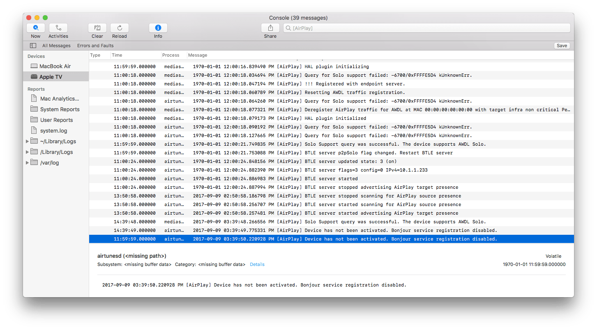
Task: Show only Errors and Faults
Action: (x=95, y=45)
